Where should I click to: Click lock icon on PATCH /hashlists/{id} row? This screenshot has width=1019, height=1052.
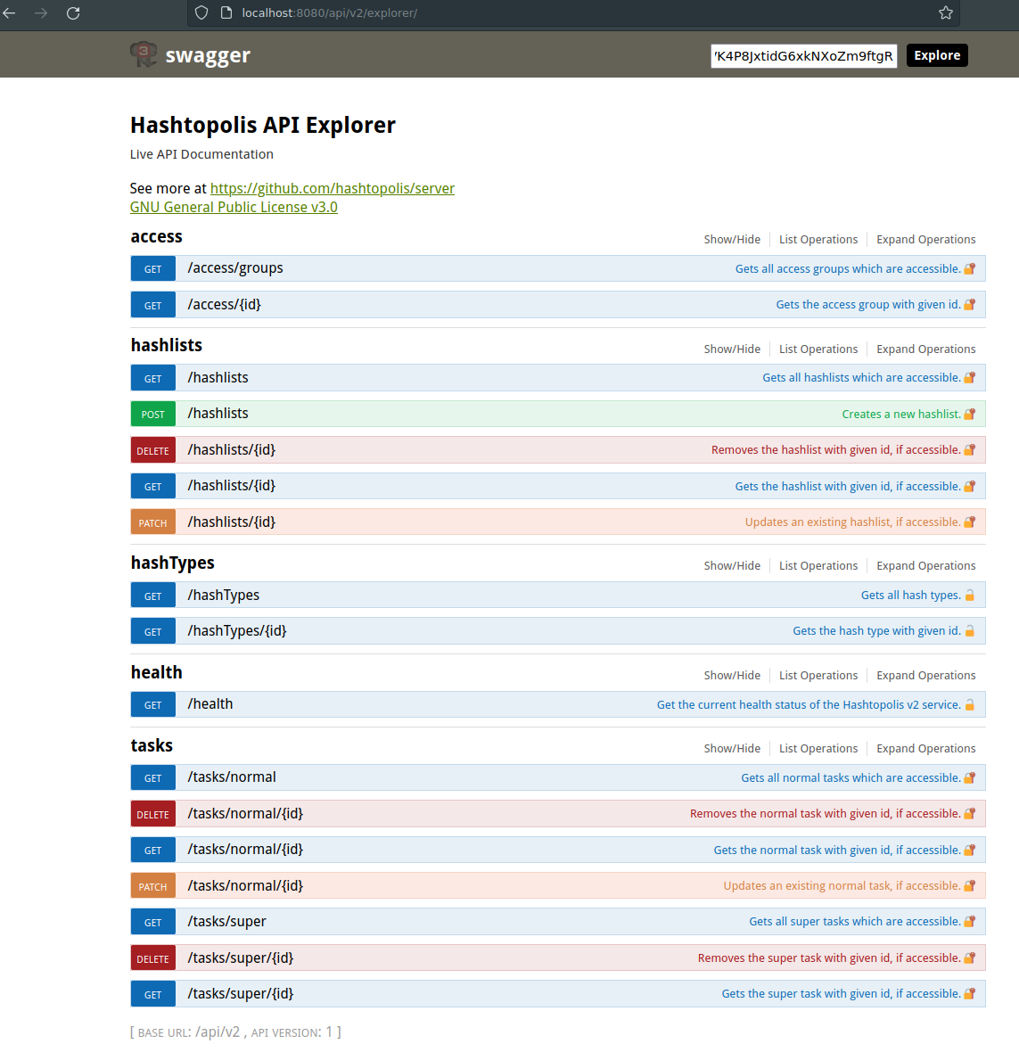pos(969,522)
